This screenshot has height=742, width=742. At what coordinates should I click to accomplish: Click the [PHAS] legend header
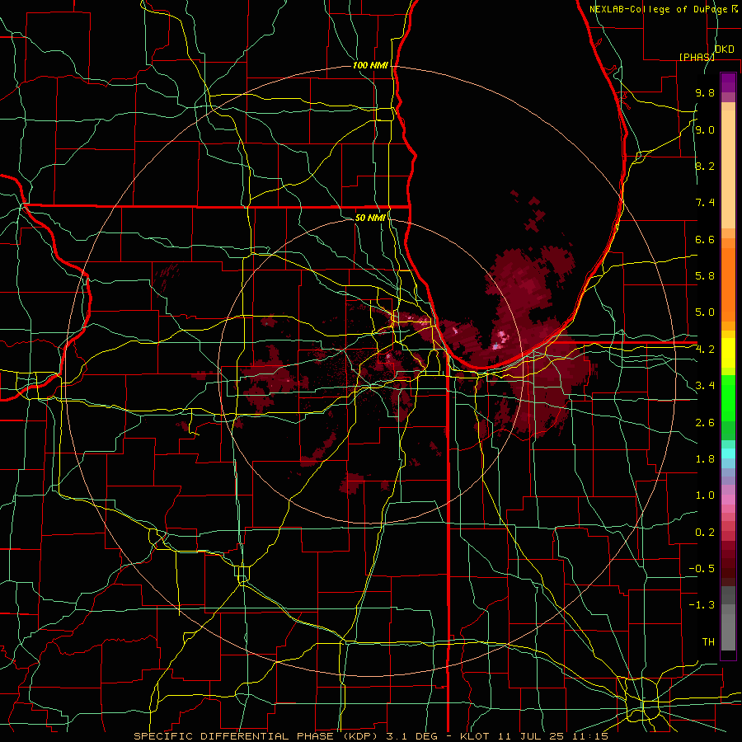pos(697,57)
